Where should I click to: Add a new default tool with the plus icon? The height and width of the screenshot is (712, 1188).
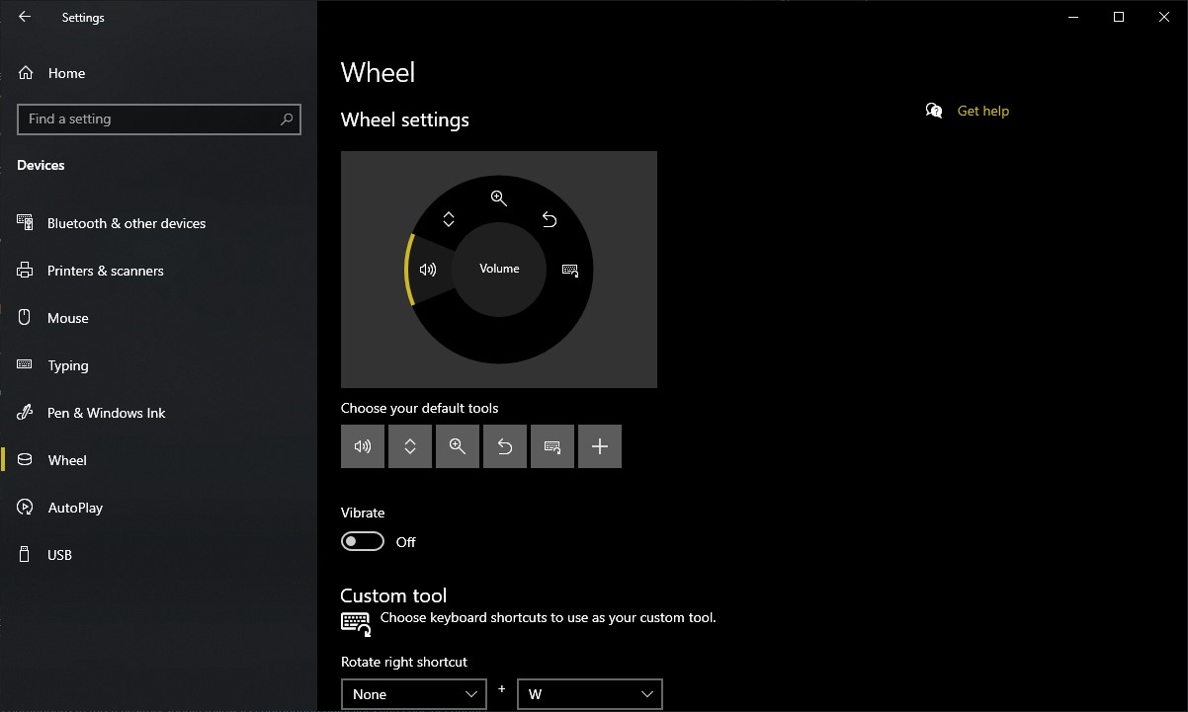599,446
